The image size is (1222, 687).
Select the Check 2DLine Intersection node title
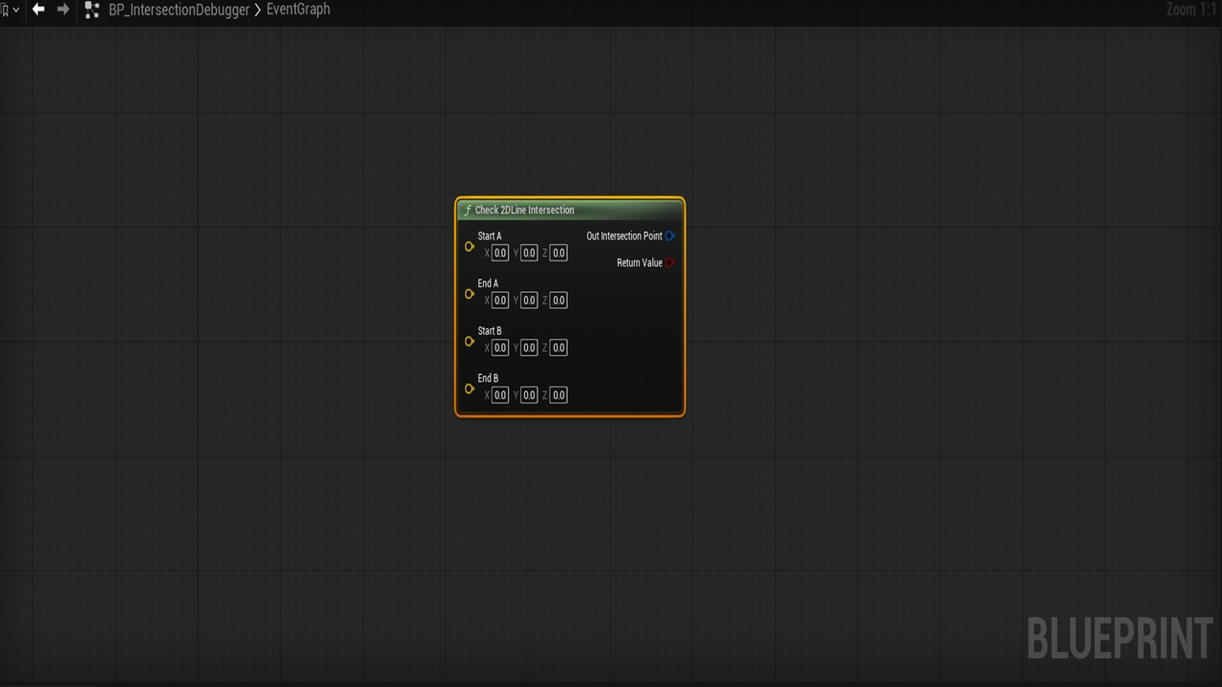pyautogui.click(x=524, y=210)
